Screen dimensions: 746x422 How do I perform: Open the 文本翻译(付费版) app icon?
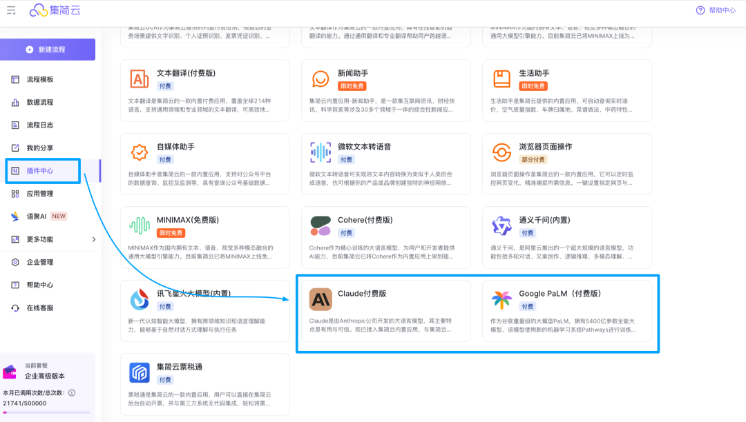click(x=140, y=79)
